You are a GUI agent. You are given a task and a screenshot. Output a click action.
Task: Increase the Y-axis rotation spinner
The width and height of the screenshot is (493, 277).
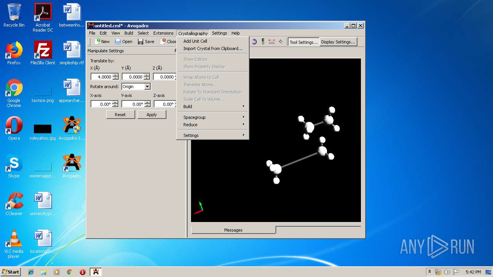tap(147, 103)
